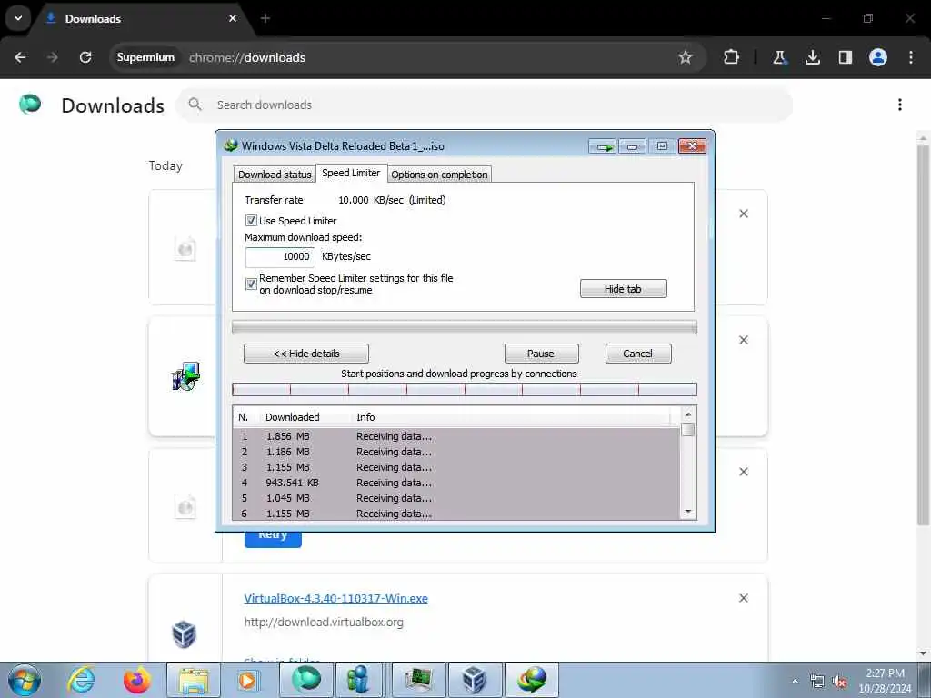Viewport: 931px width, 698px height.
Task: Click the muted volume tray icon
Action: [x=839, y=682]
